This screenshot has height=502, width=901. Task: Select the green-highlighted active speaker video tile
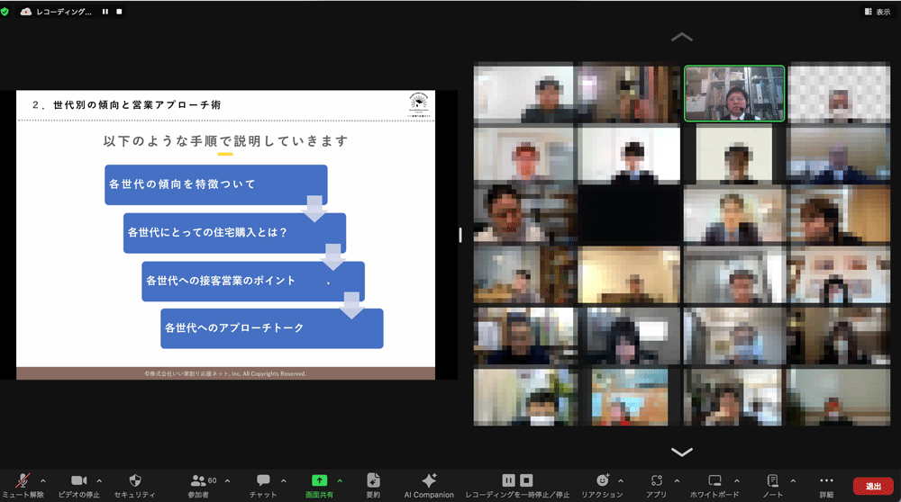click(734, 93)
